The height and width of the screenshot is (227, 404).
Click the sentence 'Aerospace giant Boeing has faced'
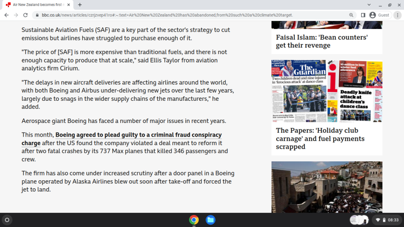pos(124,121)
